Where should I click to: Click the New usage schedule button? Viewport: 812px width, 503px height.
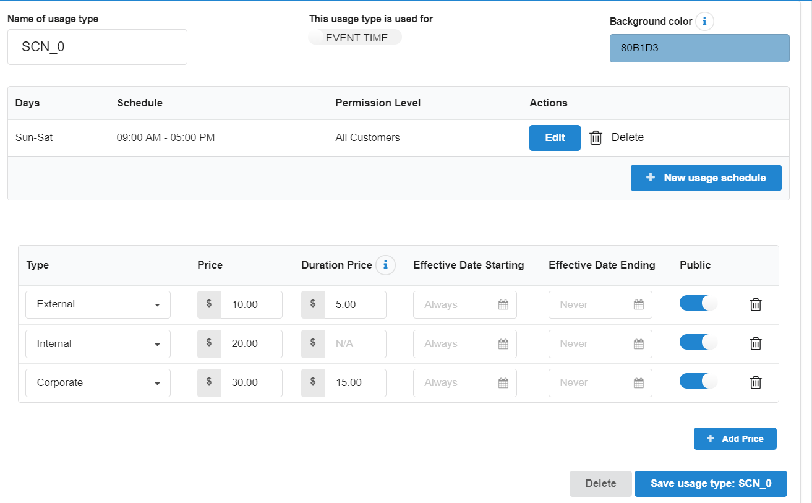tap(706, 178)
